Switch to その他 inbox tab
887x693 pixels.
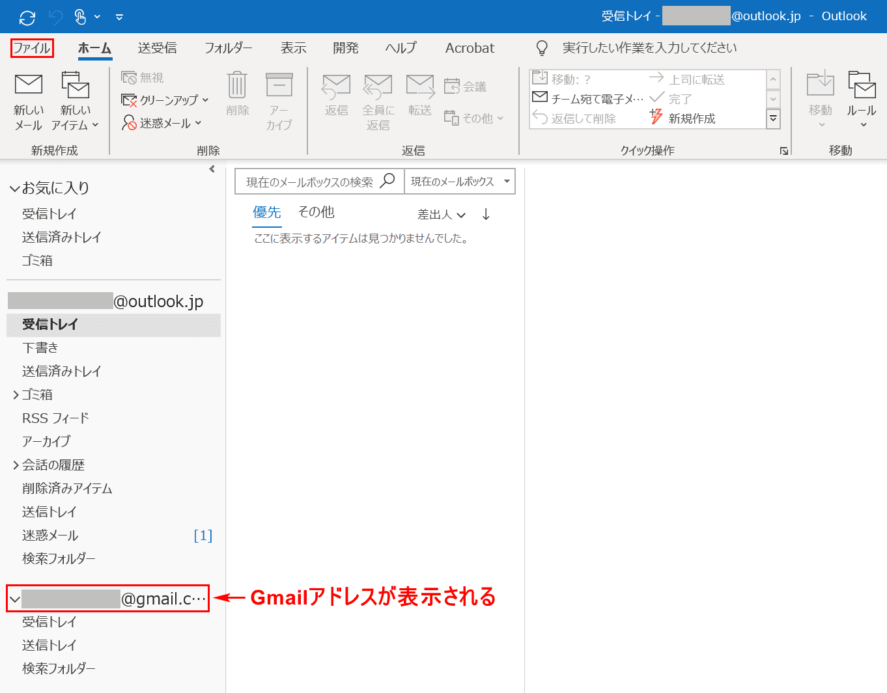click(316, 212)
